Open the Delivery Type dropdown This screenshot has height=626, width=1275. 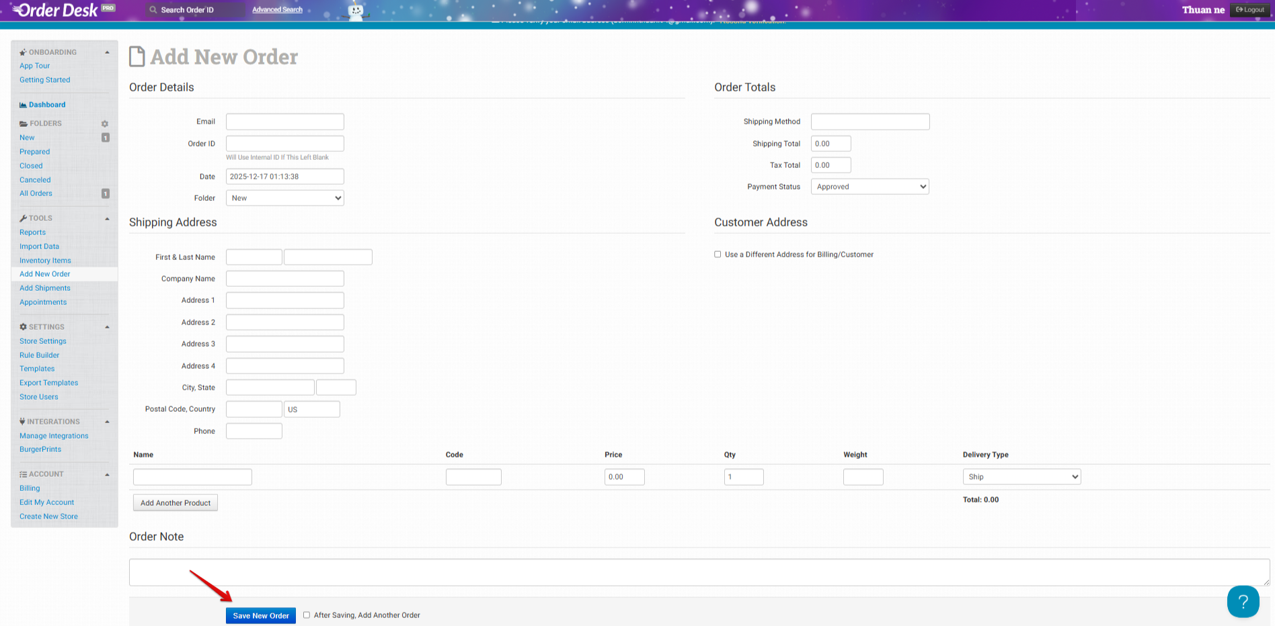(x=1021, y=477)
